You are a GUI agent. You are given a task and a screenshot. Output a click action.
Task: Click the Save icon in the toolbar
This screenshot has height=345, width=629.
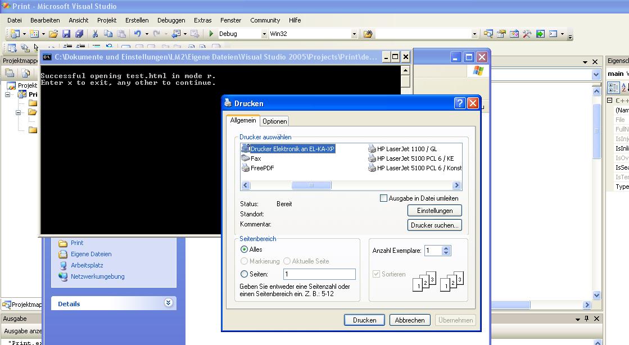tap(66, 34)
